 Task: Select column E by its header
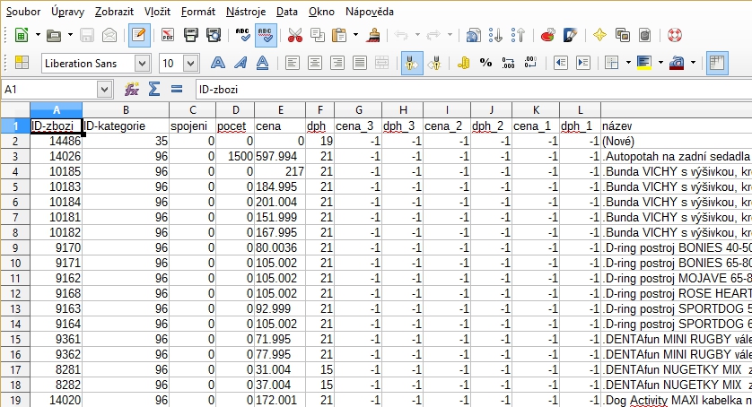(x=279, y=109)
